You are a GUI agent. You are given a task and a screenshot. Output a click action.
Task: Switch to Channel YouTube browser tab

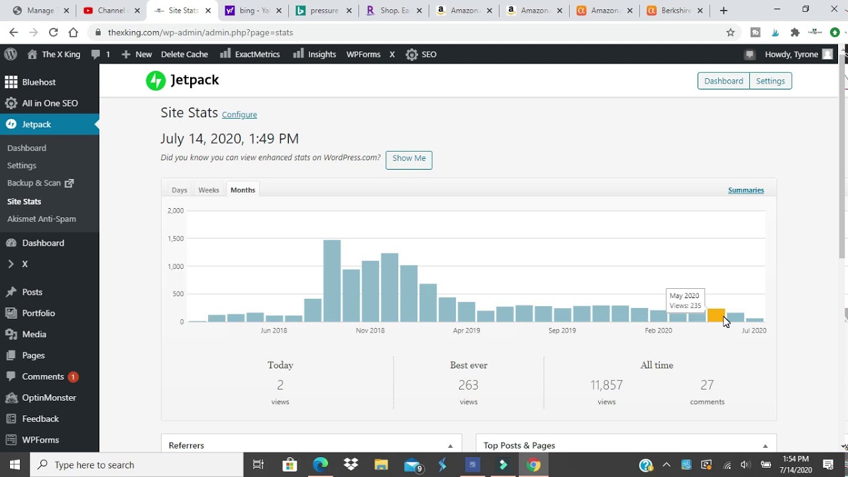tap(109, 11)
